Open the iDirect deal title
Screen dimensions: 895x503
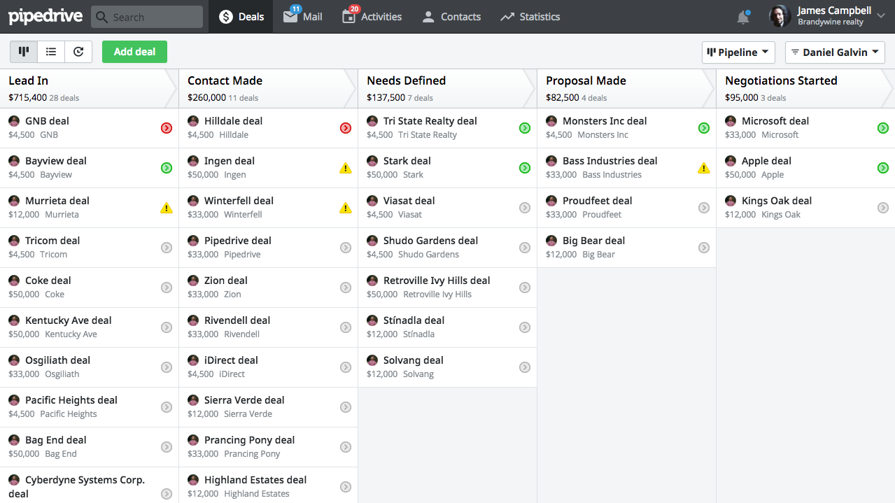[231, 360]
